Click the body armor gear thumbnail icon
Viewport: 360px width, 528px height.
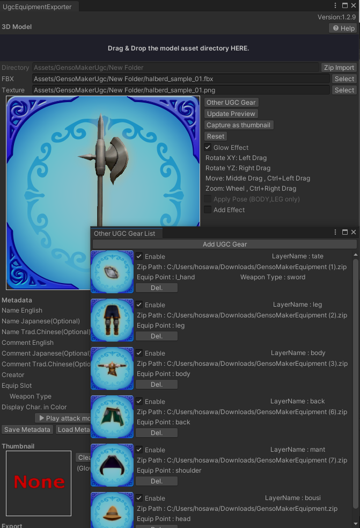[112, 368]
